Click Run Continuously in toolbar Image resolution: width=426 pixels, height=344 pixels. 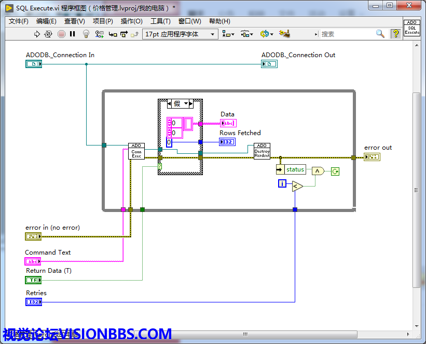point(48,34)
